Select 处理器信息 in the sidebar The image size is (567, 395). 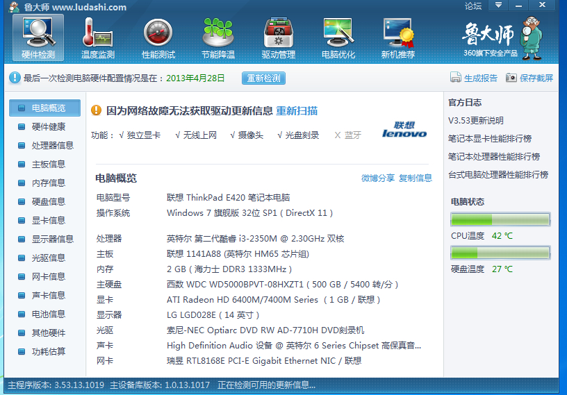pos(45,145)
